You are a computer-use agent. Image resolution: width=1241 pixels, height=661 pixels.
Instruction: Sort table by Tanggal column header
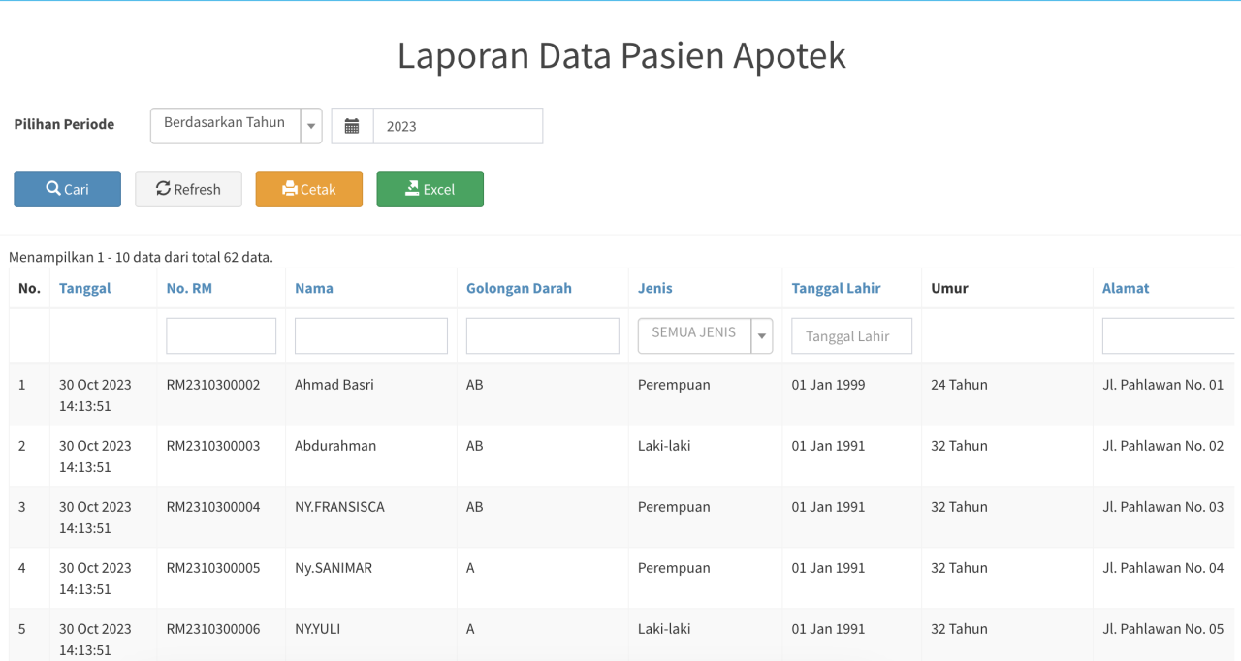click(84, 288)
